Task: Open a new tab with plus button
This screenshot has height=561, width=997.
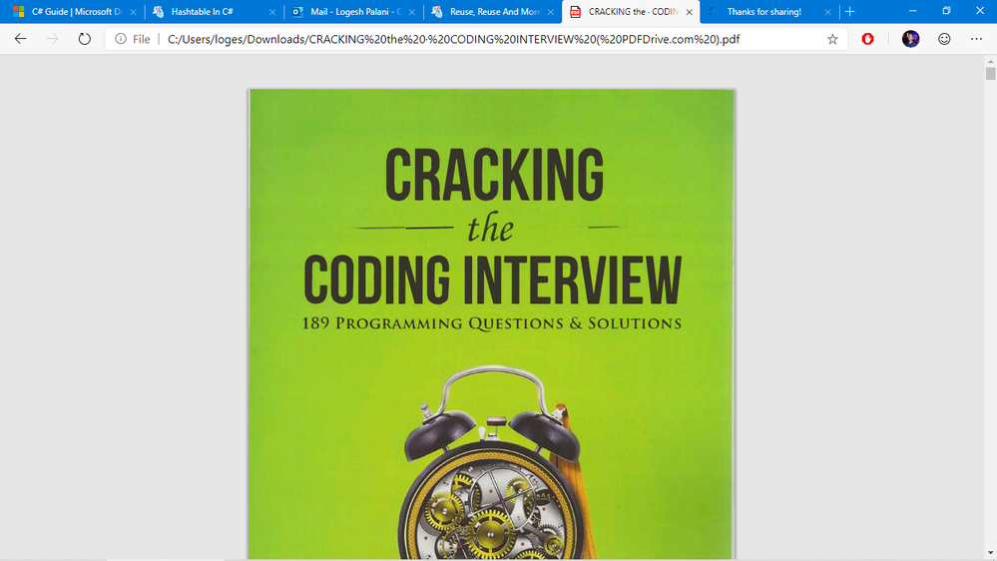Action: click(849, 11)
